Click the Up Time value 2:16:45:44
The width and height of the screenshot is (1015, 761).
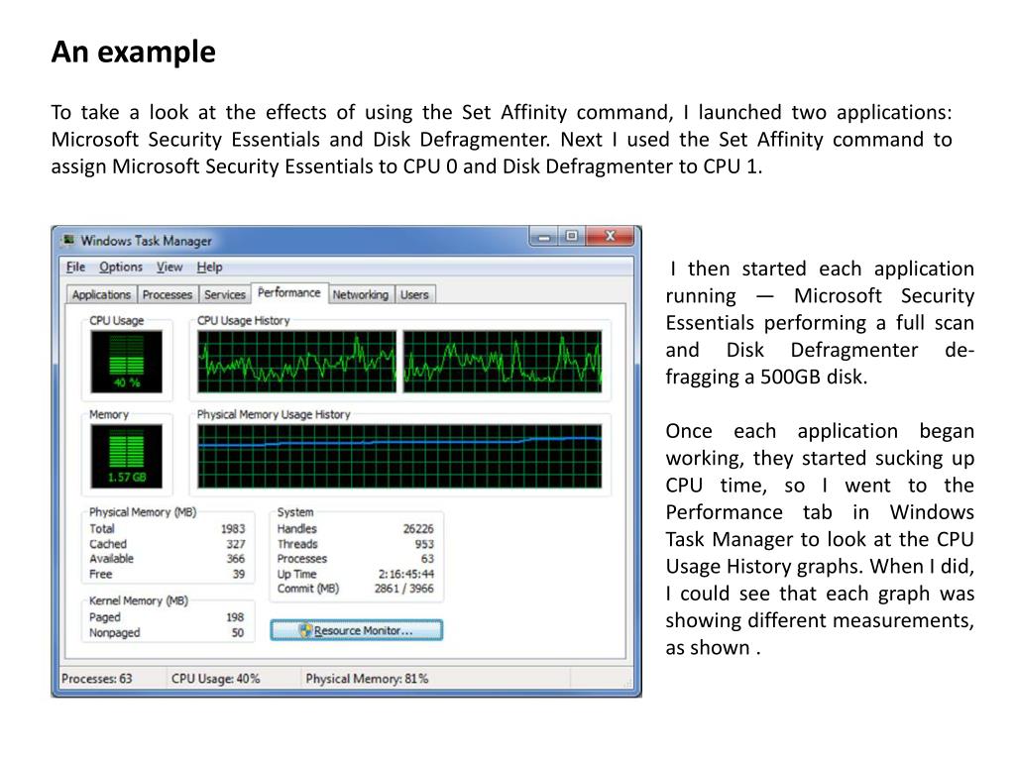click(x=405, y=574)
